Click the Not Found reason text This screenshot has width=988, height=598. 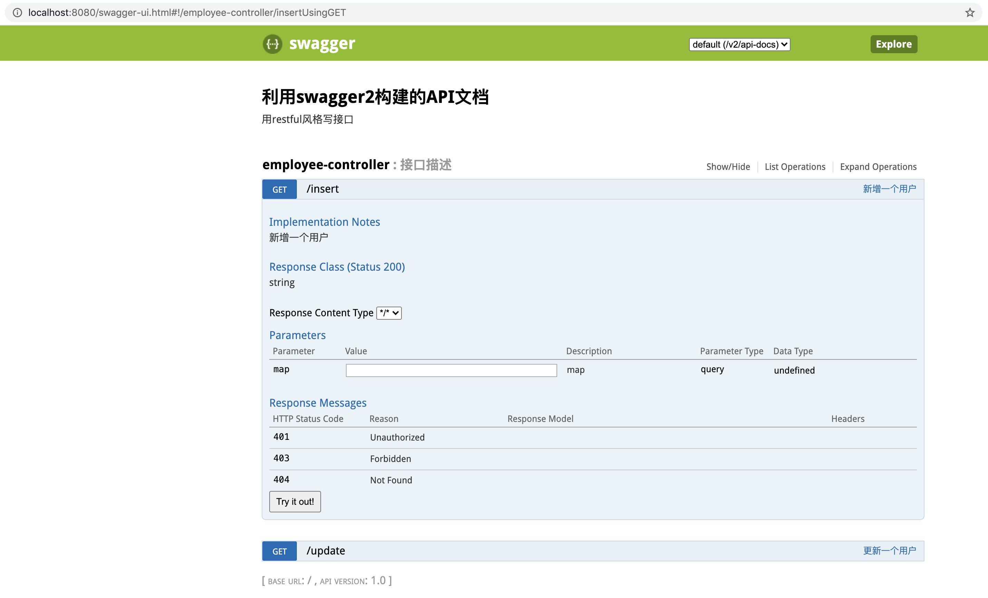point(390,480)
